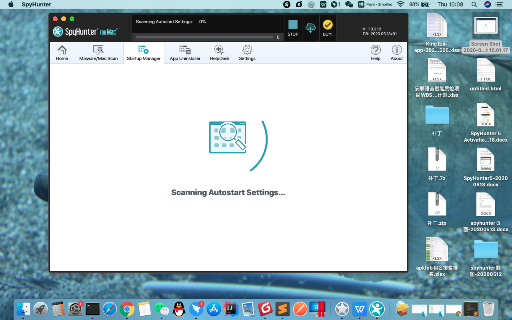Select the King投诉 app xlsx file
Image resolution: width=512 pixels, height=320 pixels.
point(437,33)
